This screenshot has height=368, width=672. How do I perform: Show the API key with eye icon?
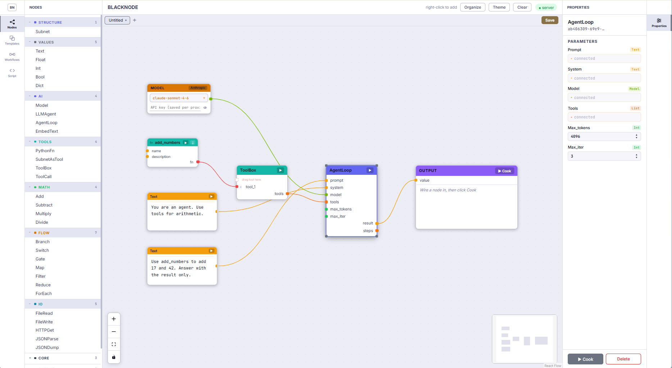205,108
